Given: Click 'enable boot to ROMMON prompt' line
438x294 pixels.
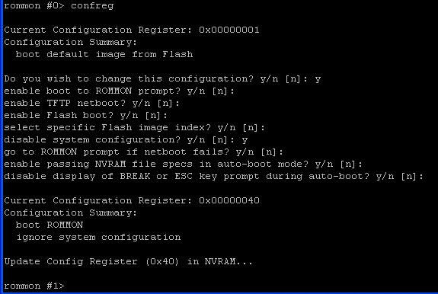Looking at the screenshot, I should [x=120, y=91].
